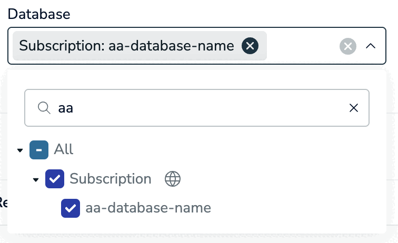Select the All tree item label

[64, 150]
